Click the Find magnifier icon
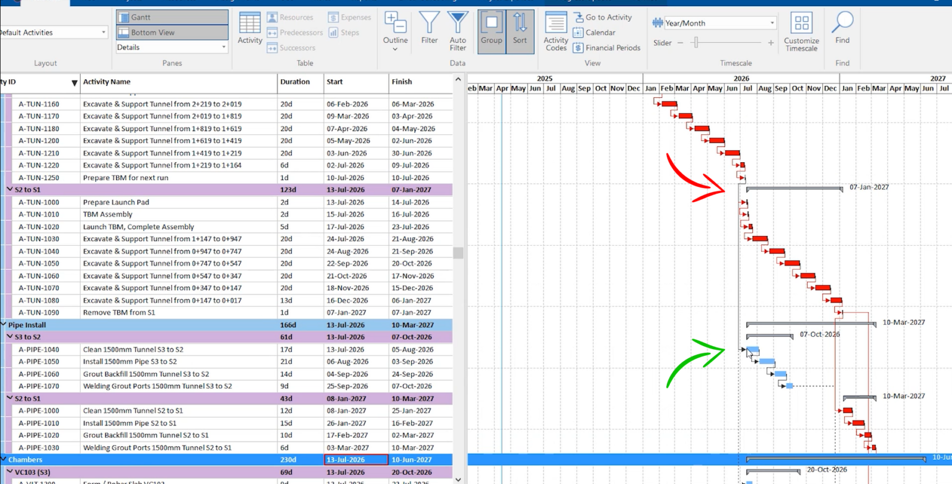Viewport: 952px width, 484px height. [x=842, y=28]
